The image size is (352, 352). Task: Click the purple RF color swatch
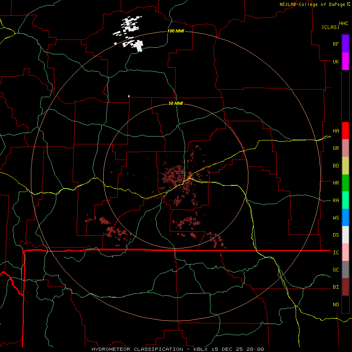click(345, 44)
